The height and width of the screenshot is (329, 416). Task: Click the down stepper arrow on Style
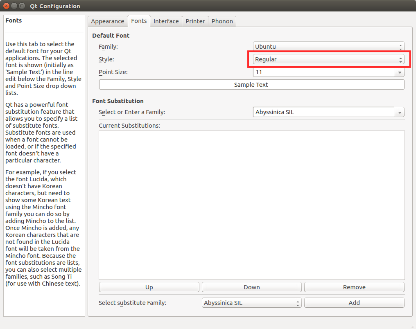400,61
